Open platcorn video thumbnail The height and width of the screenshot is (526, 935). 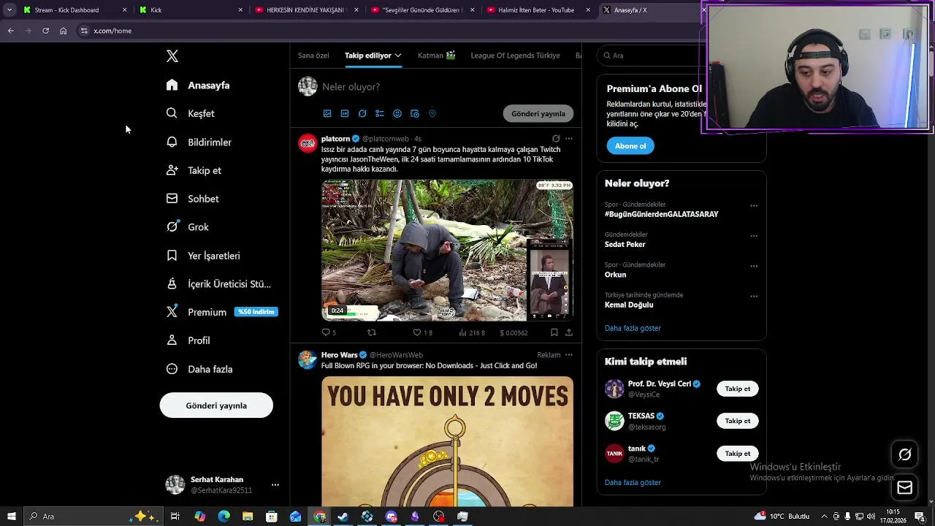[447, 250]
